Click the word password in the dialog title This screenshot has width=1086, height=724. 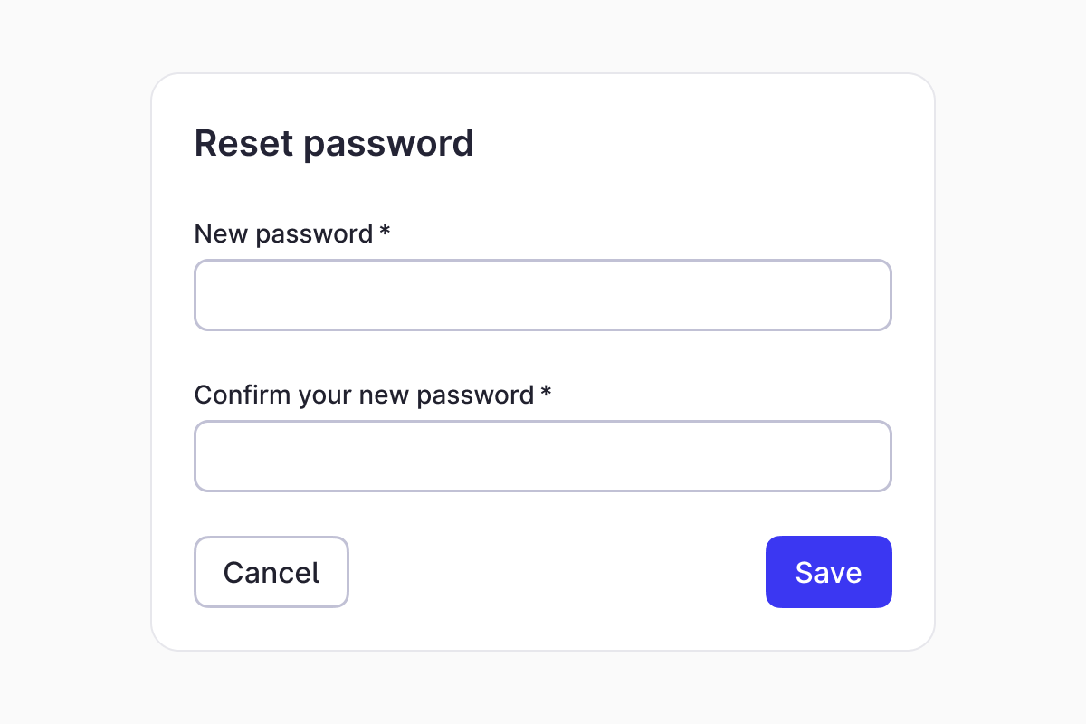click(x=387, y=144)
